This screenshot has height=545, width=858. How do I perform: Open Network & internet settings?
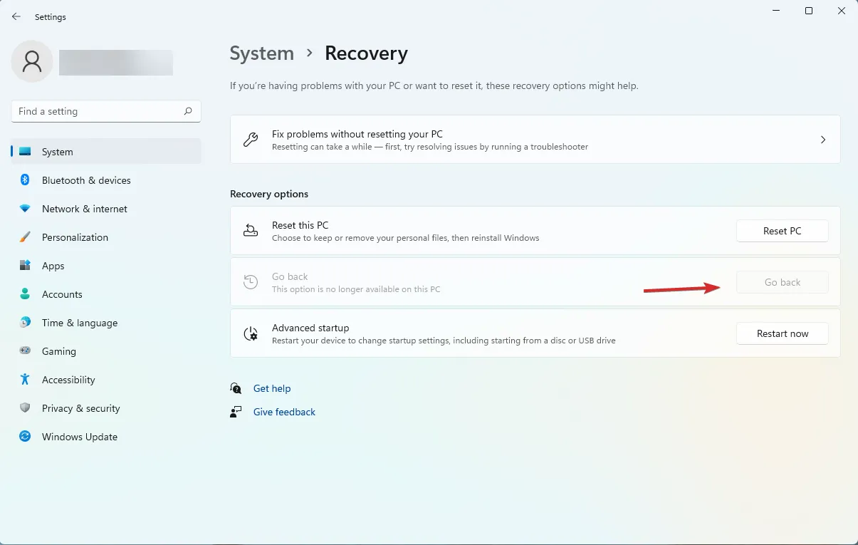click(85, 209)
